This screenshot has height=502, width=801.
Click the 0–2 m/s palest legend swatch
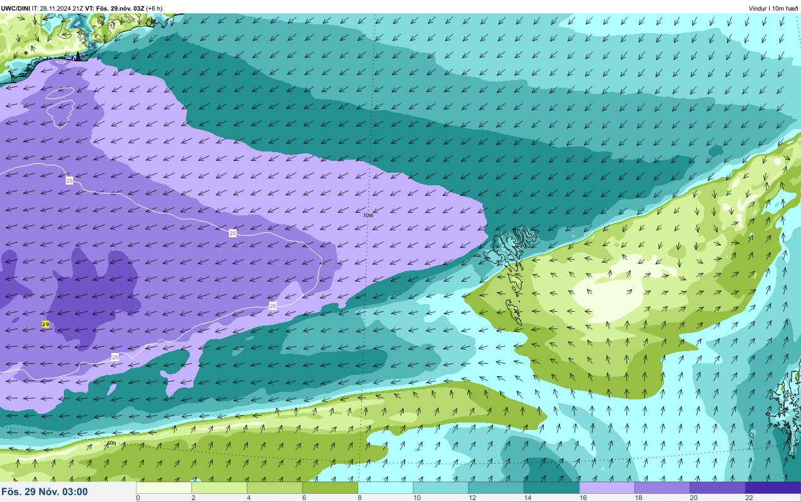[x=164, y=488]
